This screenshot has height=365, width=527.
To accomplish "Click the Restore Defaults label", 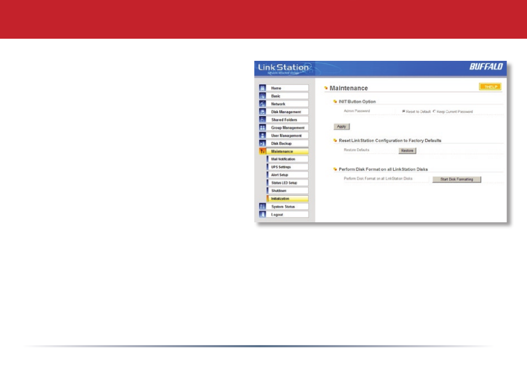I will pyautogui.click(x=356, y=150).
